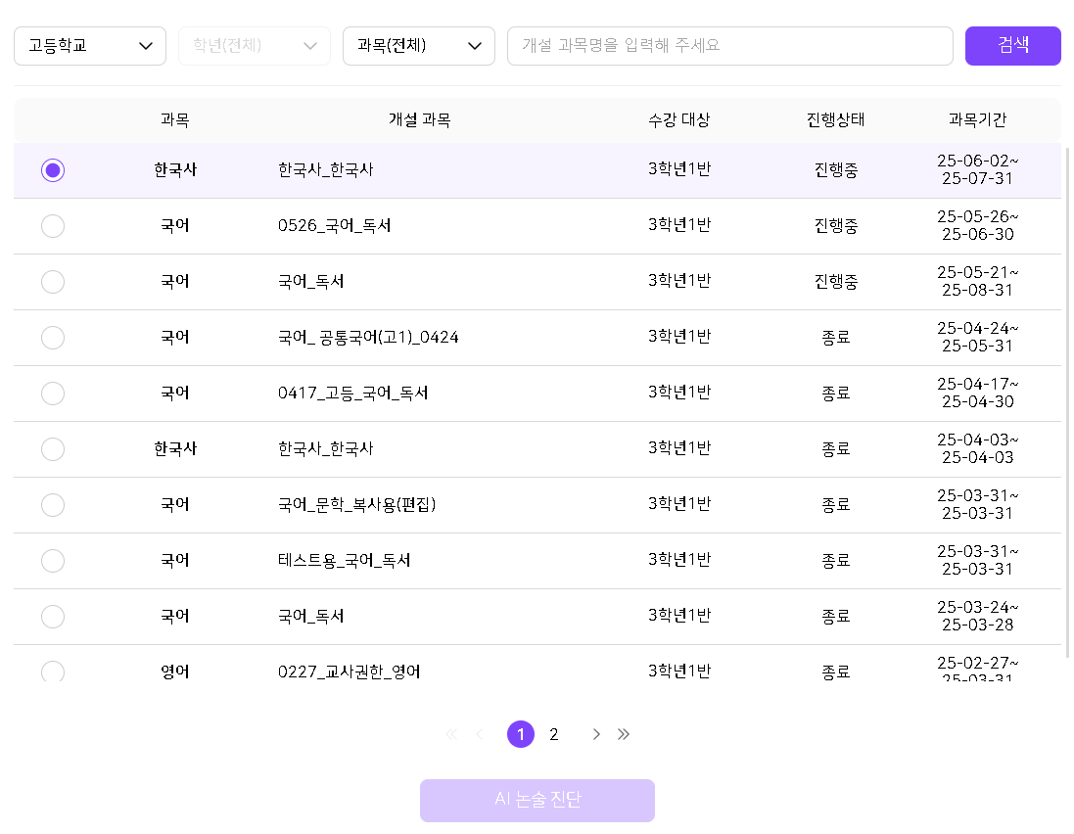Go to page 2 of results
The image size is (1074, 834).
click(x=554, y=734)
